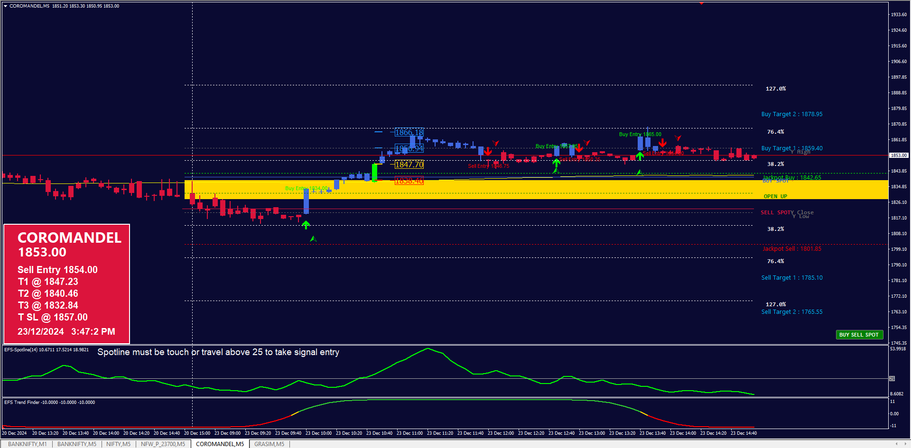This screenshot has width=911, height=448.
Task: Select the active COROMANDEL,M5 chart tab
Action: pos(220,444)
